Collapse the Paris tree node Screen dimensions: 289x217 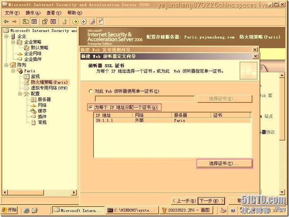point(13,71)
